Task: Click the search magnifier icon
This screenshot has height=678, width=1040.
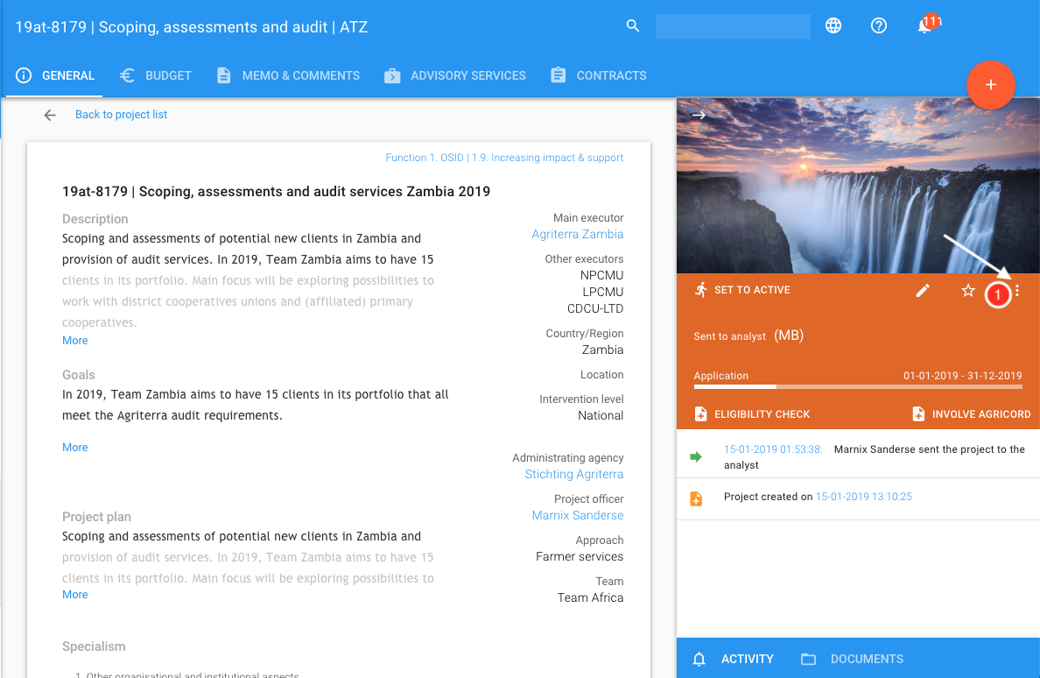Action: pos(633,26)
